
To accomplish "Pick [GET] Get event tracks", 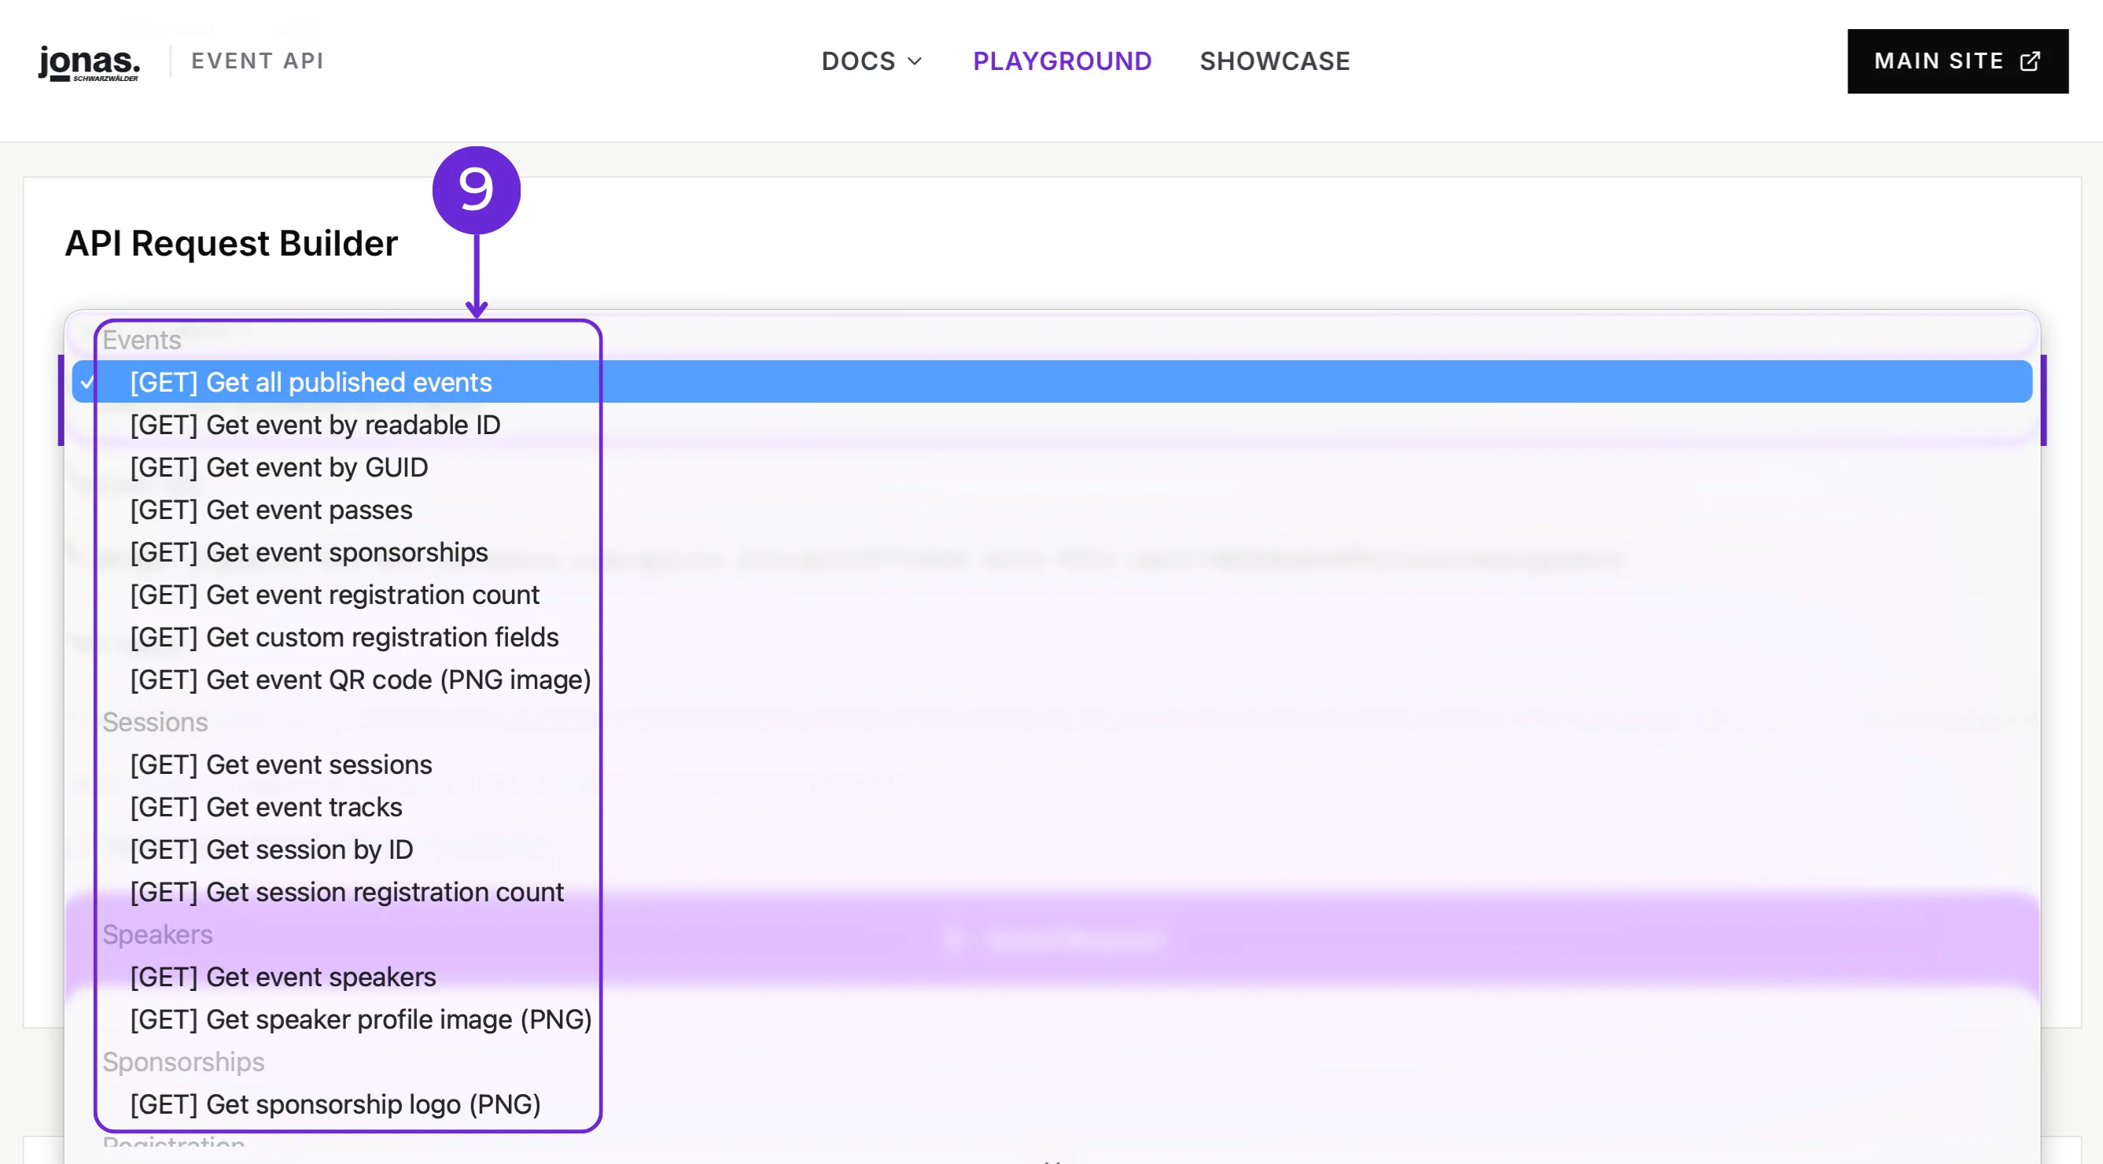I will point(1051,806).
